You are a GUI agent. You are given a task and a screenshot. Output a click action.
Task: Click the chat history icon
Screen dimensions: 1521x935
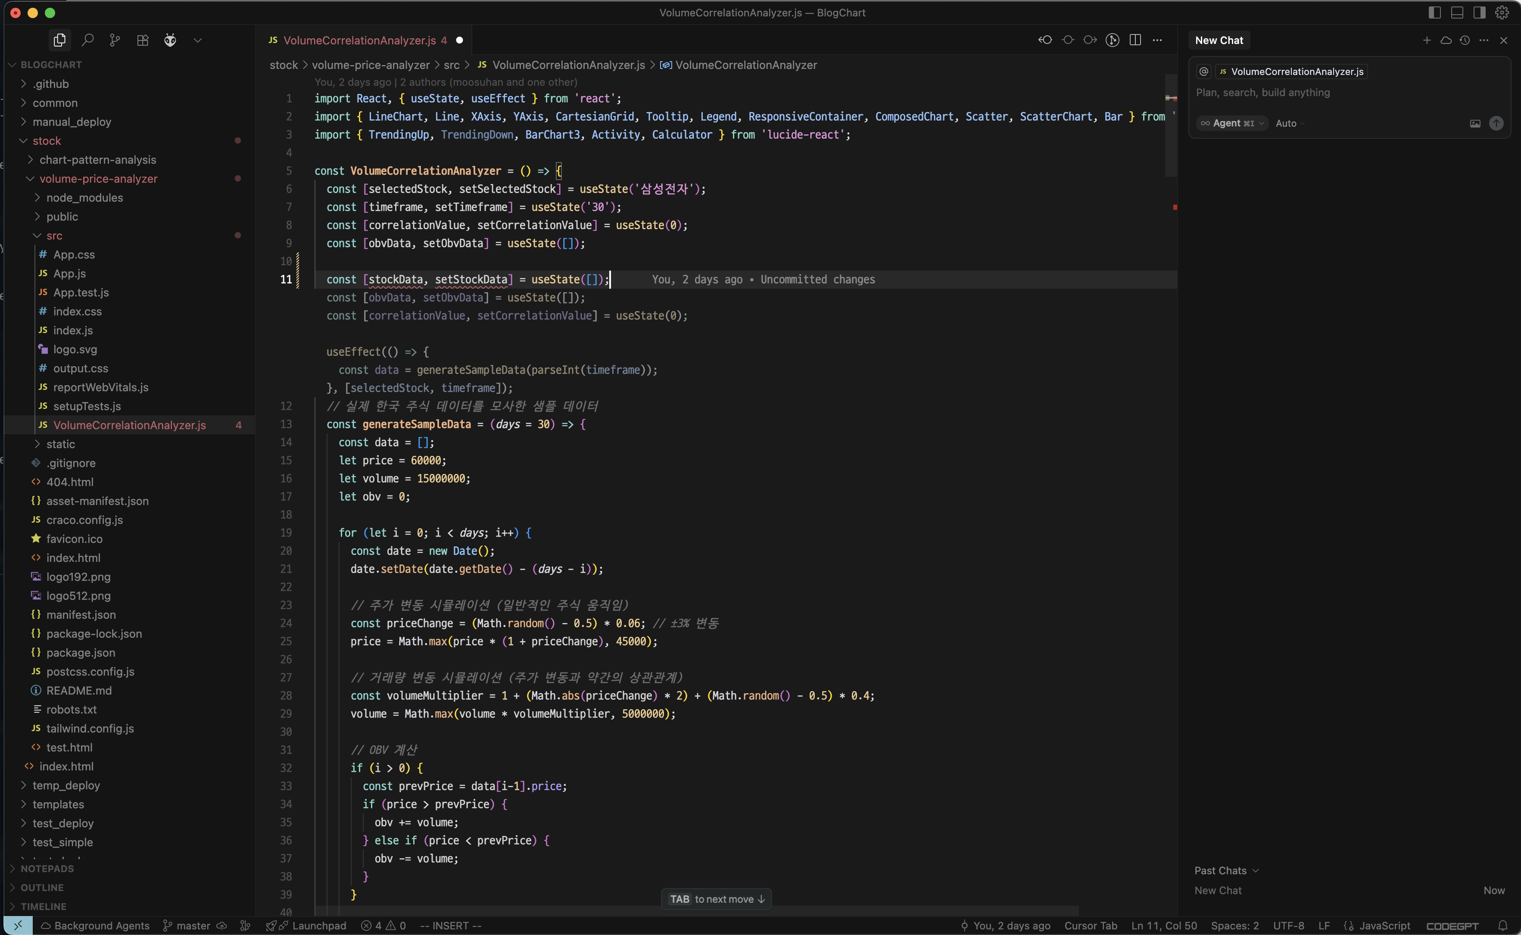coord(1465,40)
